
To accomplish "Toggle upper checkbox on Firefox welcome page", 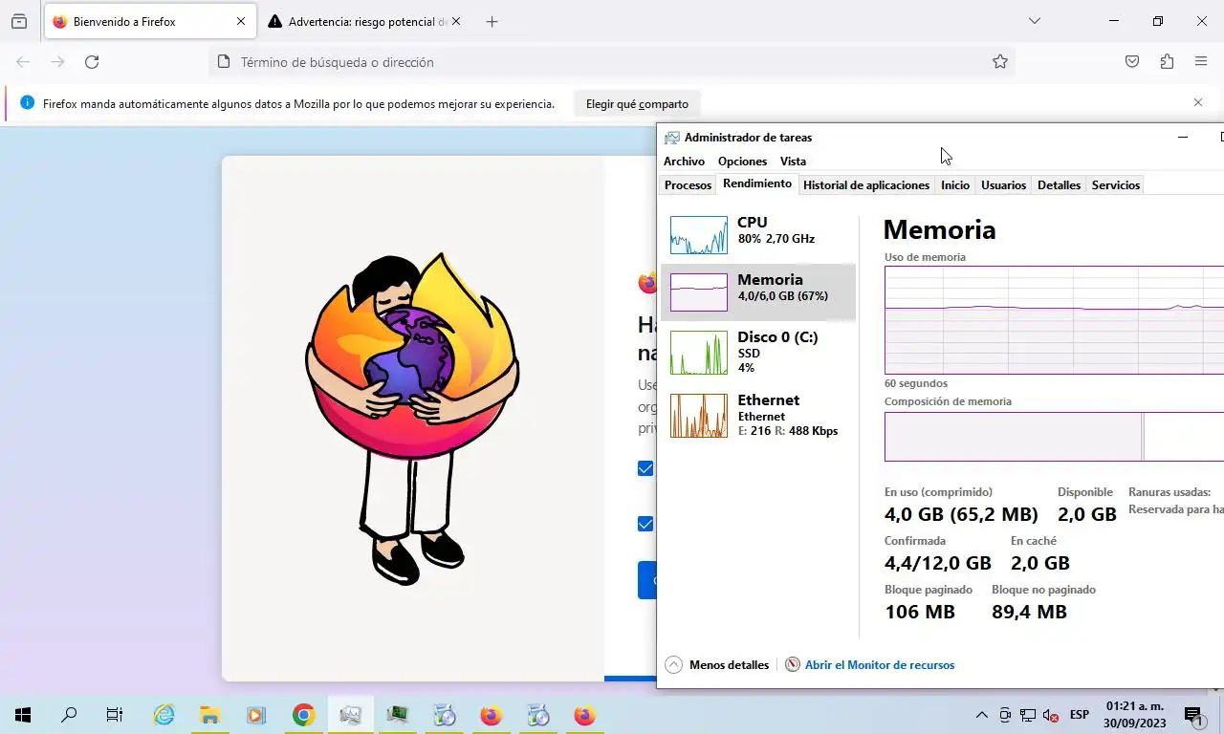I will pos(645,468).
